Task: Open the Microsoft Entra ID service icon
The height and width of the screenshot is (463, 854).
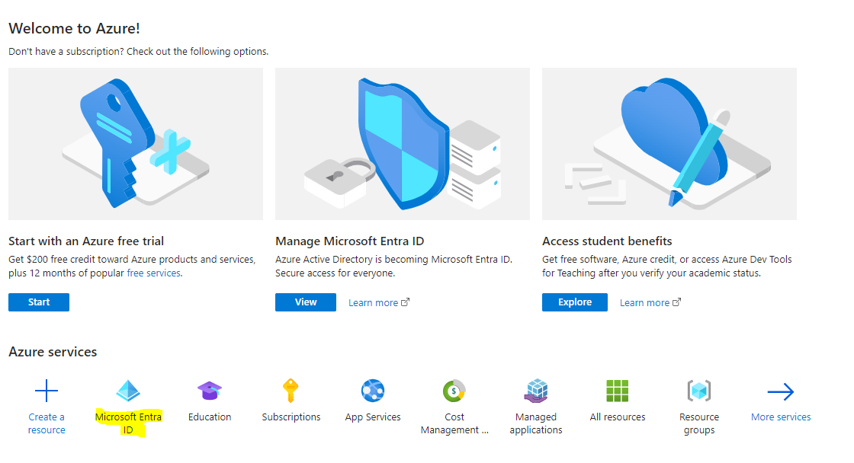Action: coord(128,391)
